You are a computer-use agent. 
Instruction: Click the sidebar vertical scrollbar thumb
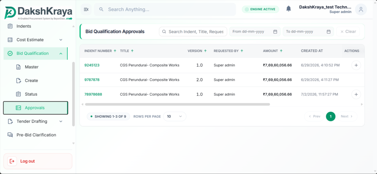coord(74,94)
